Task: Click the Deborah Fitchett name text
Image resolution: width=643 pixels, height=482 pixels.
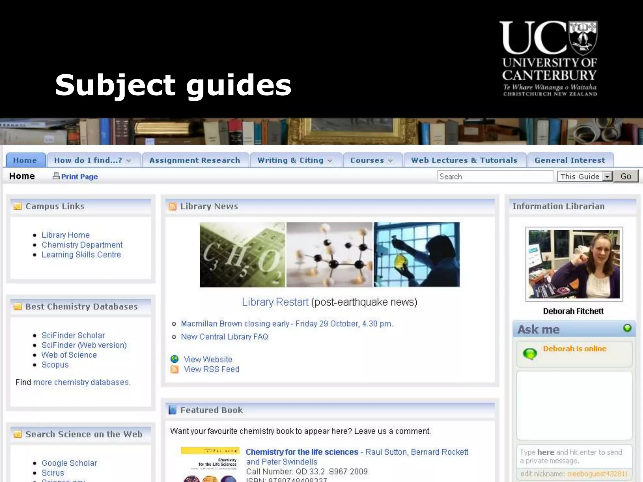Action: point(573,311)
